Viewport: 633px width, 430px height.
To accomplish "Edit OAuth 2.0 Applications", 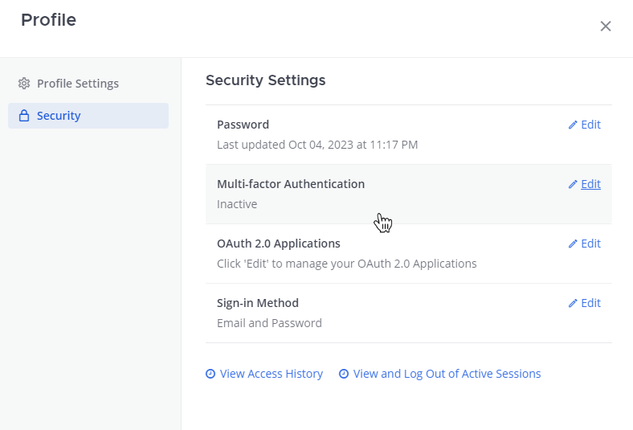I will coord(590,244).
